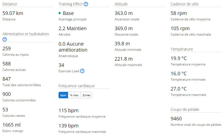The width and height of the screenshot is (224, 135).
Task: Click the Training Effect heading
Action: click(70, 4)
